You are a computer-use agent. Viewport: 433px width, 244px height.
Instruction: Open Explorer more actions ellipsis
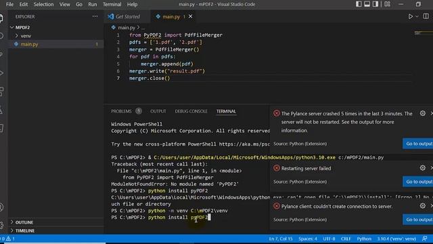(95, 16)
